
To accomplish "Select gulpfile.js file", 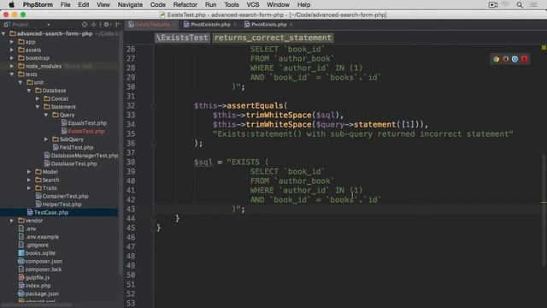I will pyautogui.click(x=38, y=277).
